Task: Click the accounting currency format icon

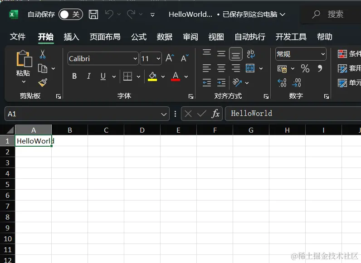Action: (x=282, y=69)
